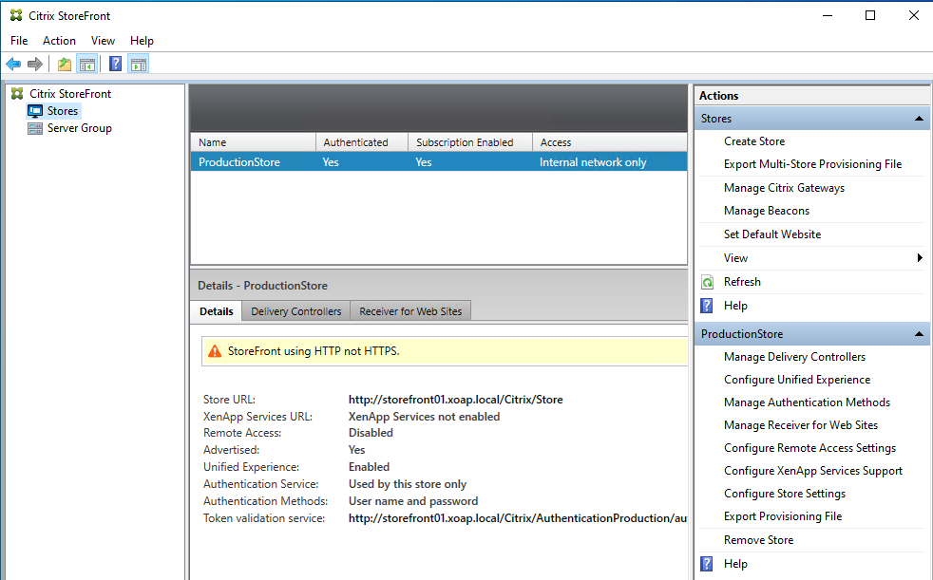Open Manage Delivery Controllers
The height and width of the screenshot is (580, 933).
pos(794,357)
